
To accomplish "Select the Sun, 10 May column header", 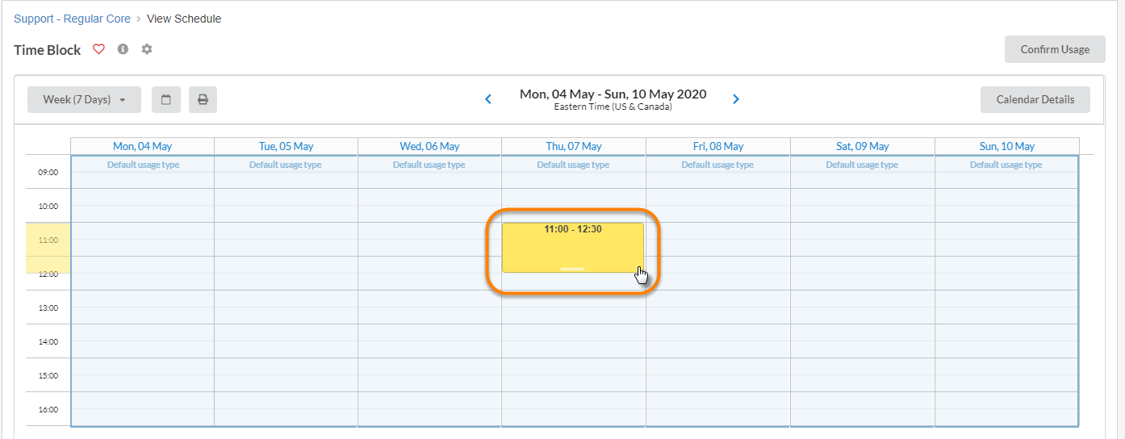I will point(1006,146).
